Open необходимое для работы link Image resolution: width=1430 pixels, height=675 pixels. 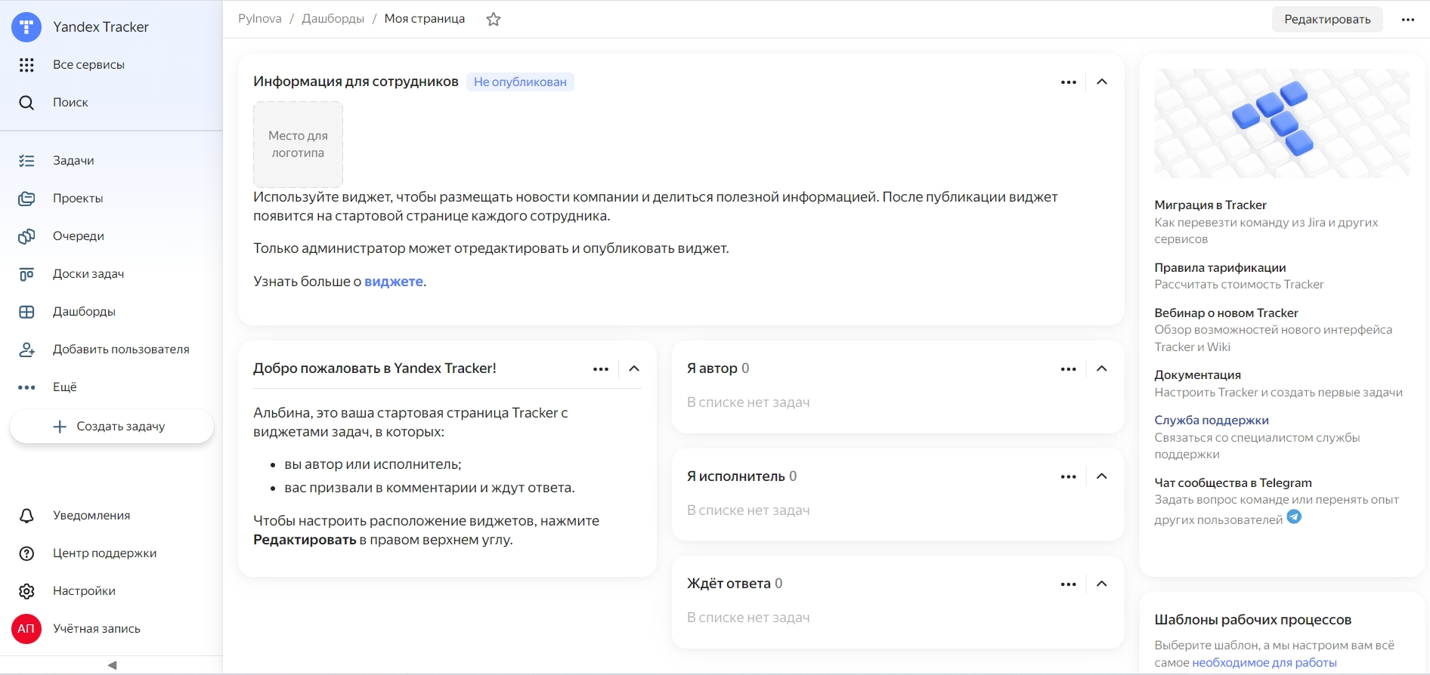pyautogui.click(x=1264, y=663)
